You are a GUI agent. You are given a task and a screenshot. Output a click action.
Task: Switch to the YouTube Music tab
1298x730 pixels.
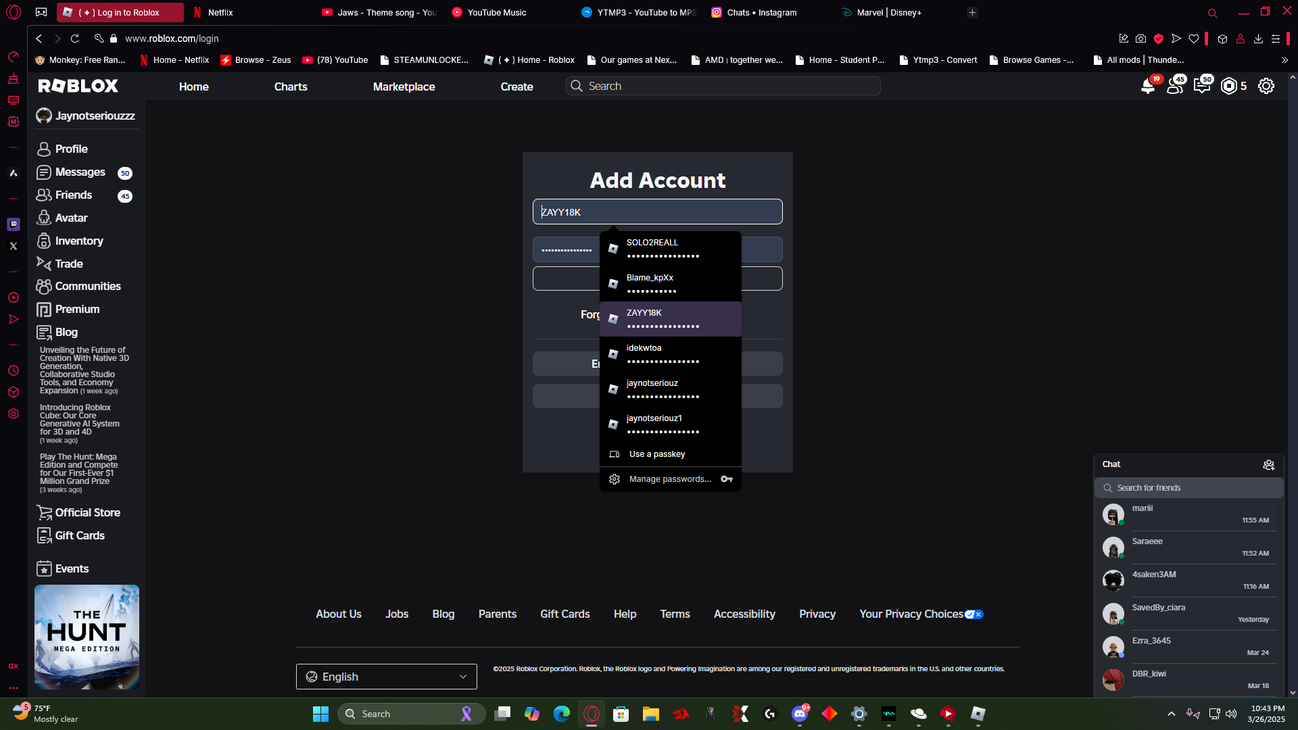pos(496,12)
